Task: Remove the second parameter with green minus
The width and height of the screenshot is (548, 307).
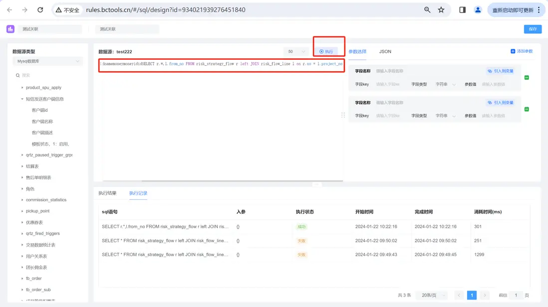Action: 527,109
